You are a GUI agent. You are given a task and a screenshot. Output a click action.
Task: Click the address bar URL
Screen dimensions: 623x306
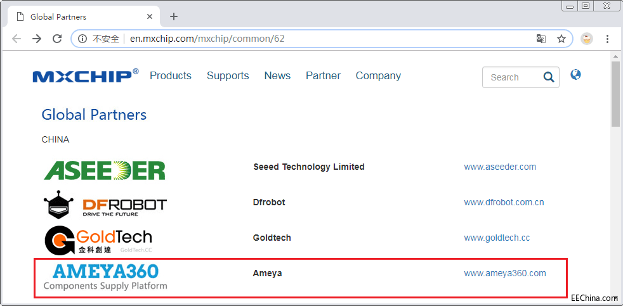click(x=207, y=39)
